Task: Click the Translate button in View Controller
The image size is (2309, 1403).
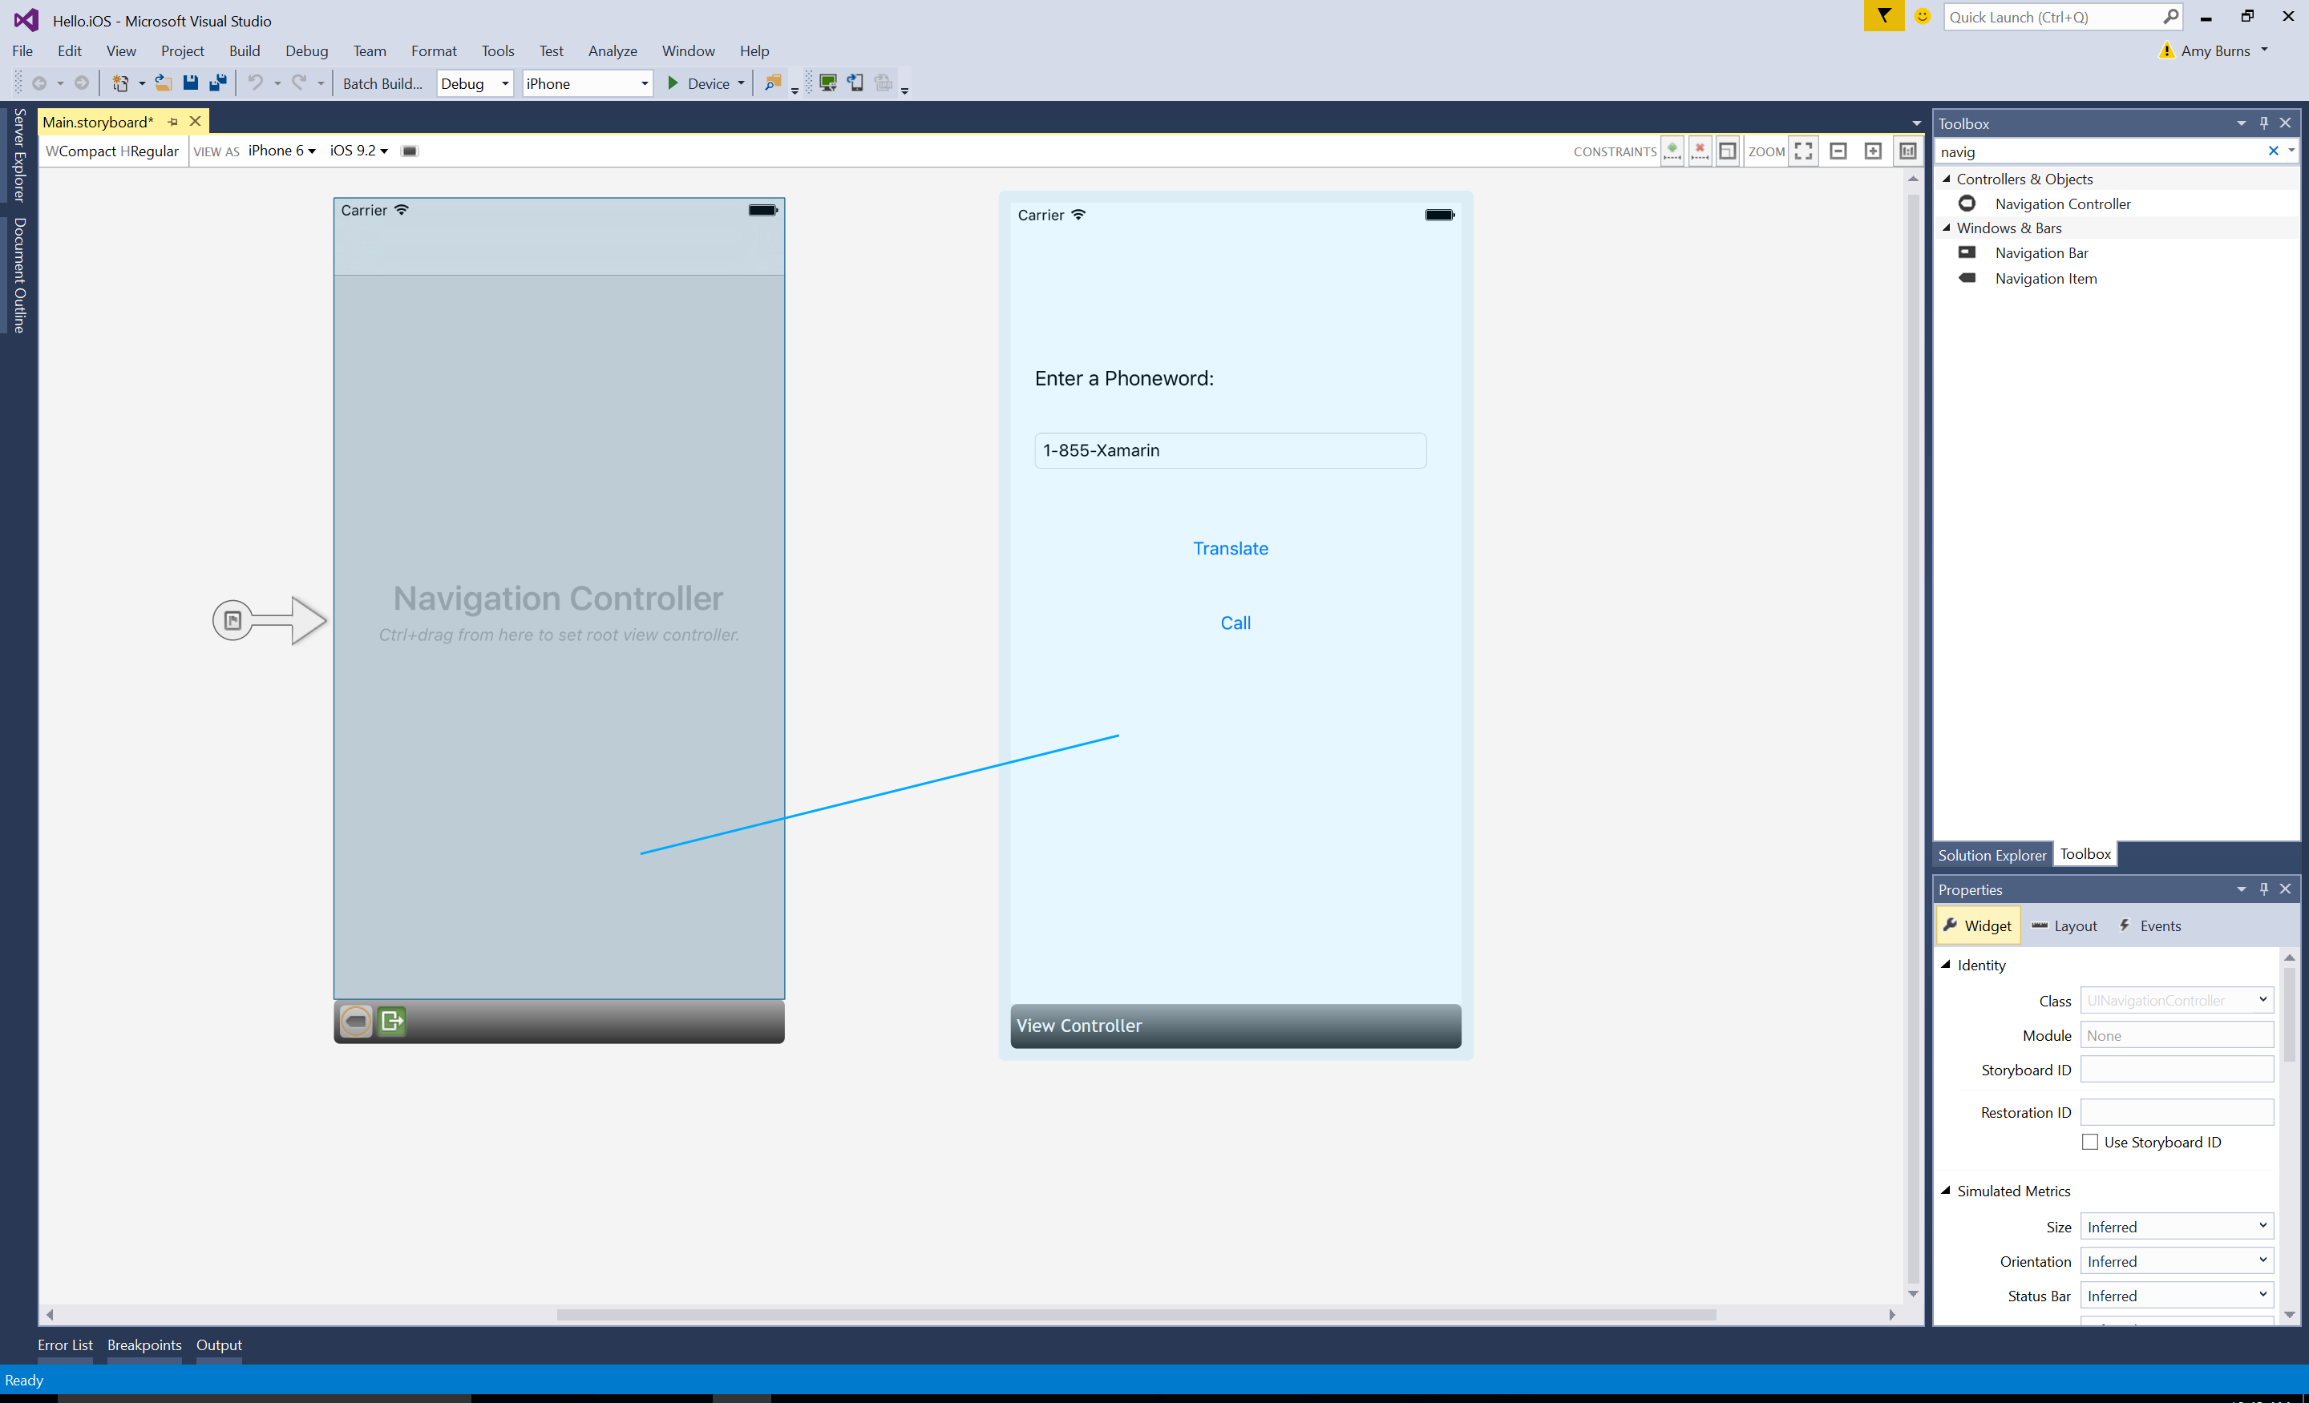Action: point(1231,547)
